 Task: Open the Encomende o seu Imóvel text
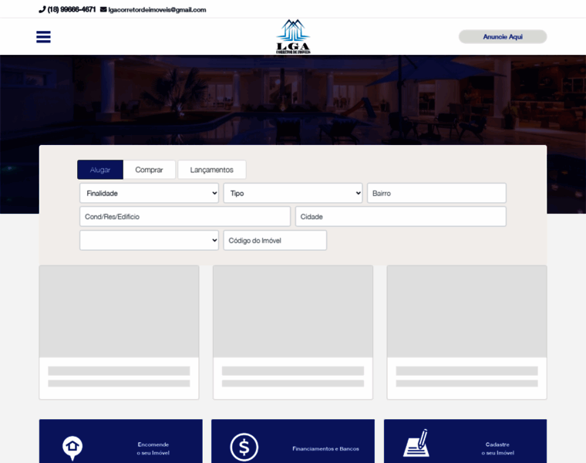click(x=153, y=448)
